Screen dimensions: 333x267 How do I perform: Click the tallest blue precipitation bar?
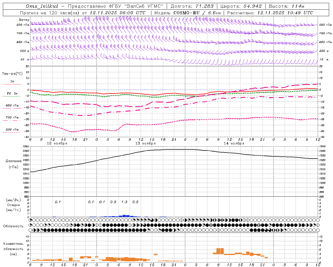[124, 216]
